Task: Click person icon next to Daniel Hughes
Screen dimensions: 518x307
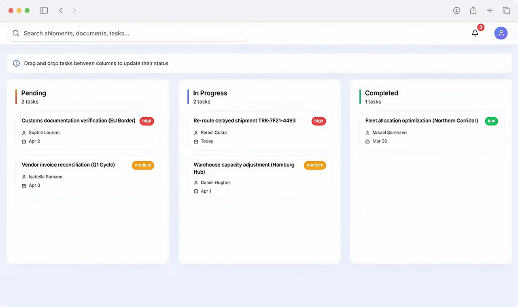Action: pyautogui.click(x=196, y=183)
